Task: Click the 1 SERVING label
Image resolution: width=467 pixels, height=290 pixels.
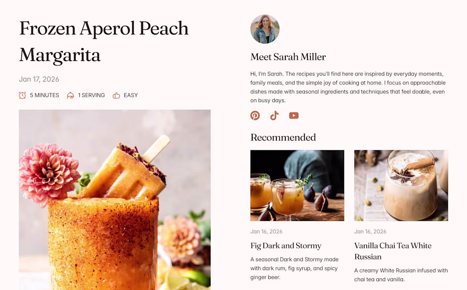Action: (x=91, y=95)
